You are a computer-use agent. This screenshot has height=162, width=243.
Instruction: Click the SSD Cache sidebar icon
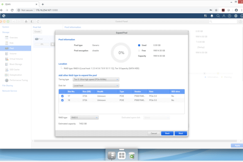(7, 70)
